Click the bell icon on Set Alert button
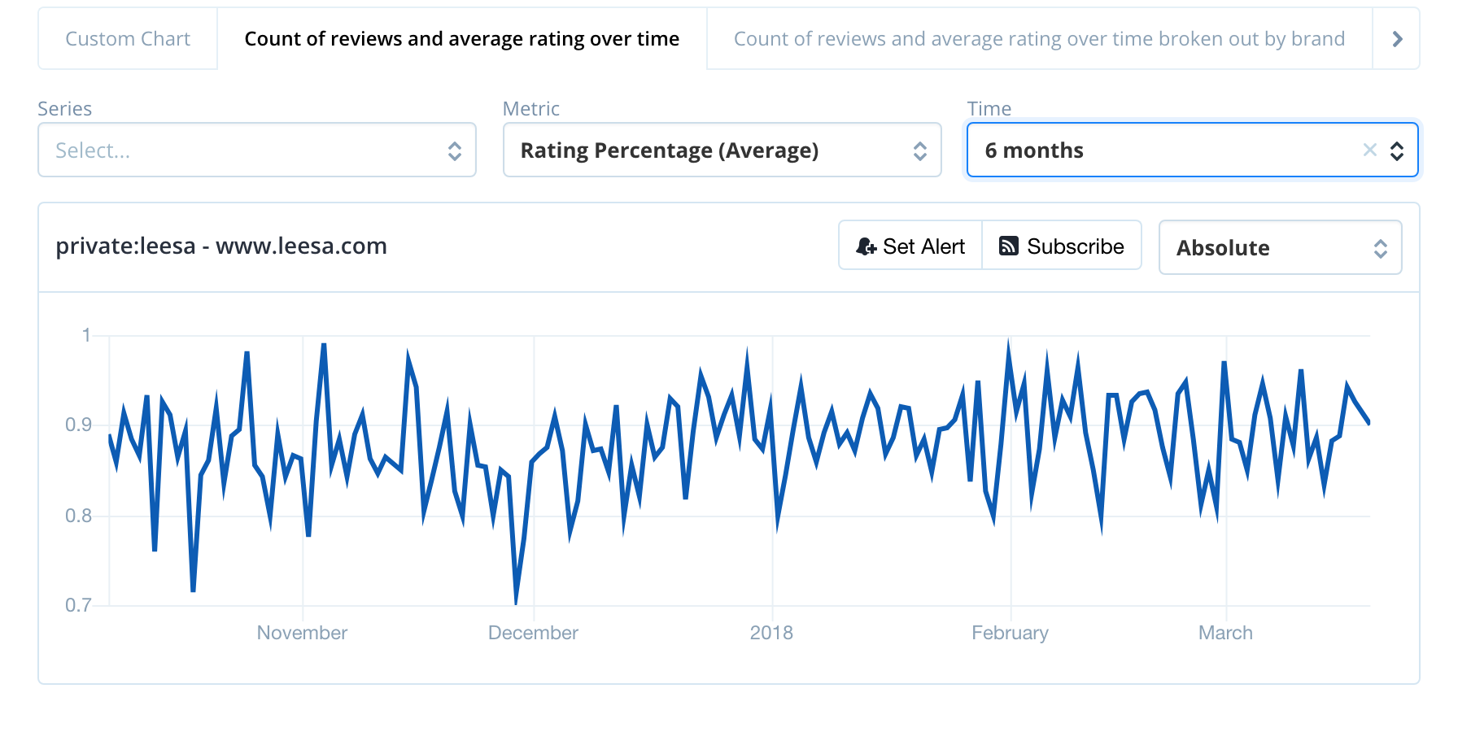The height and width of the screenshot is (732, 1458). pos(867,246)
